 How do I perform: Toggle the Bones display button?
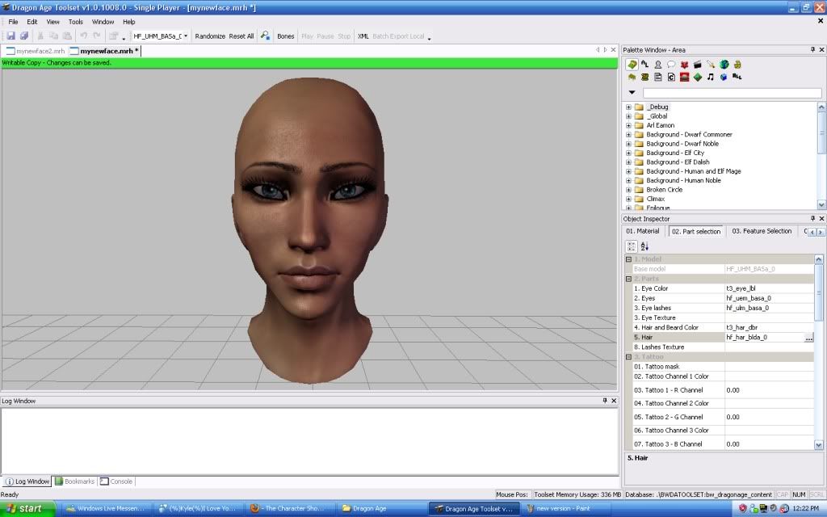(286, 36)
